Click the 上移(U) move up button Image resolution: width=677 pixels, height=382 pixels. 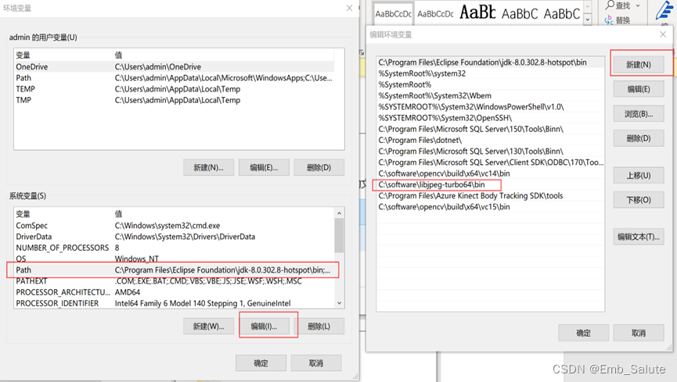(x=638, y=176)
